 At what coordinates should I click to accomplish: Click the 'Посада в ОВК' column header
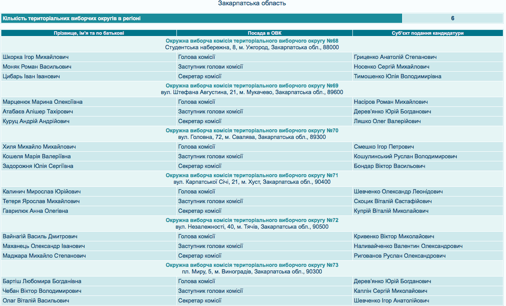[x=264, y=33]
